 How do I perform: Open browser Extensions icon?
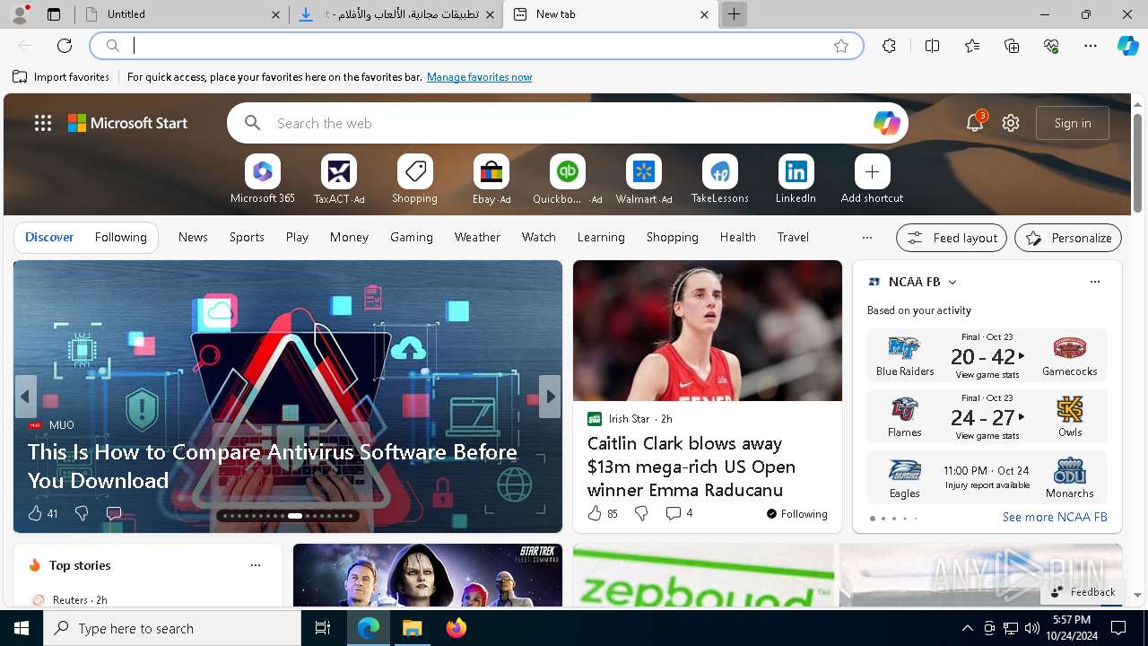click(x=889, y=46)
